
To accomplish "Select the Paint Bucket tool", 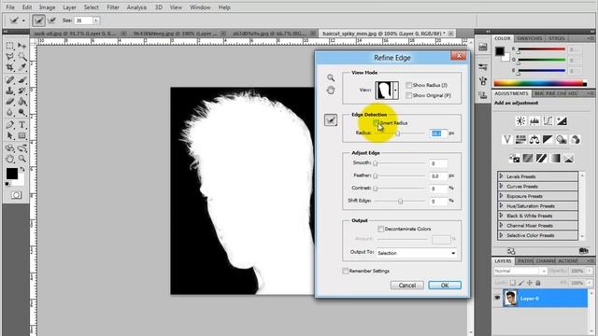I will coord(22,102).
